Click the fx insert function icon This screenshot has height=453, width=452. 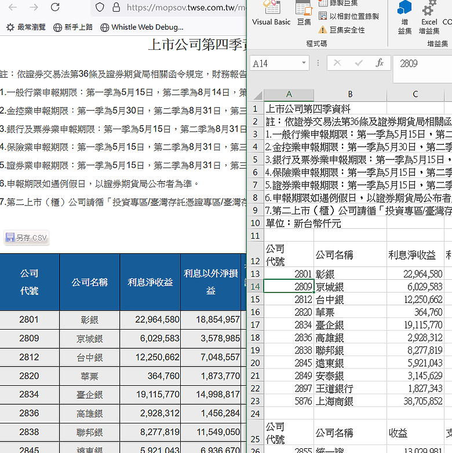click(x=380, y=63)
